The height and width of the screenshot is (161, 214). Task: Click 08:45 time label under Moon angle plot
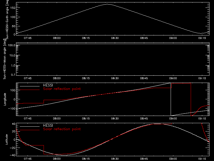(144, 78)
